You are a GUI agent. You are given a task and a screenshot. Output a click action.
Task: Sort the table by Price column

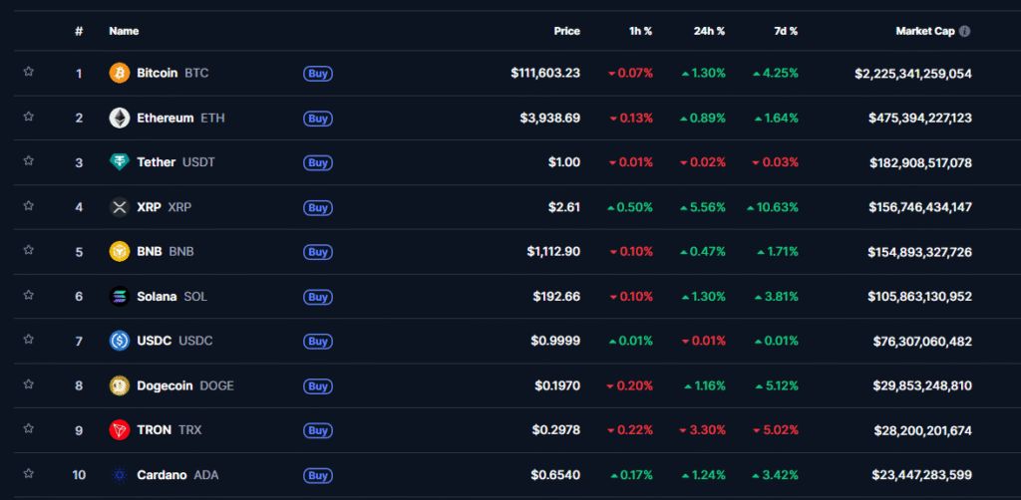tap(566, 31)
